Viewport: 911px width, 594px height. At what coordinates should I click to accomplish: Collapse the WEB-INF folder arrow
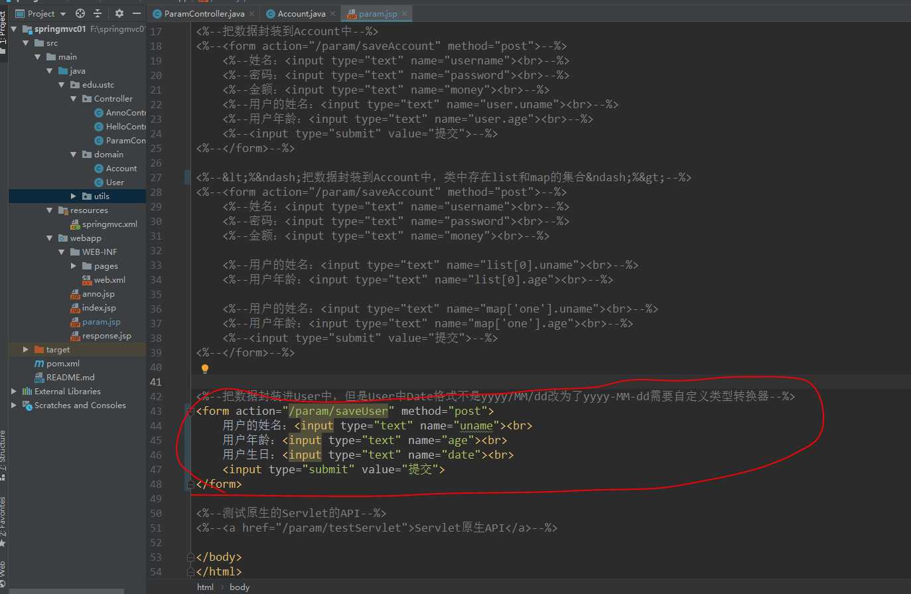point(62,252)
